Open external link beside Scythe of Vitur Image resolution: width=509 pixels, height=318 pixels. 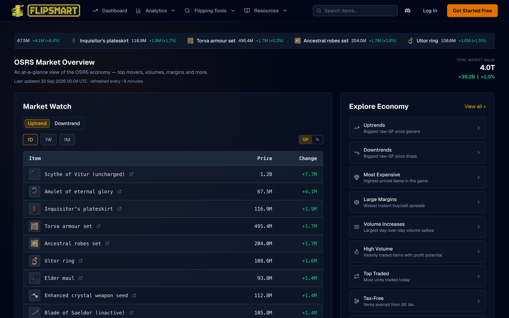coord(131,174)
